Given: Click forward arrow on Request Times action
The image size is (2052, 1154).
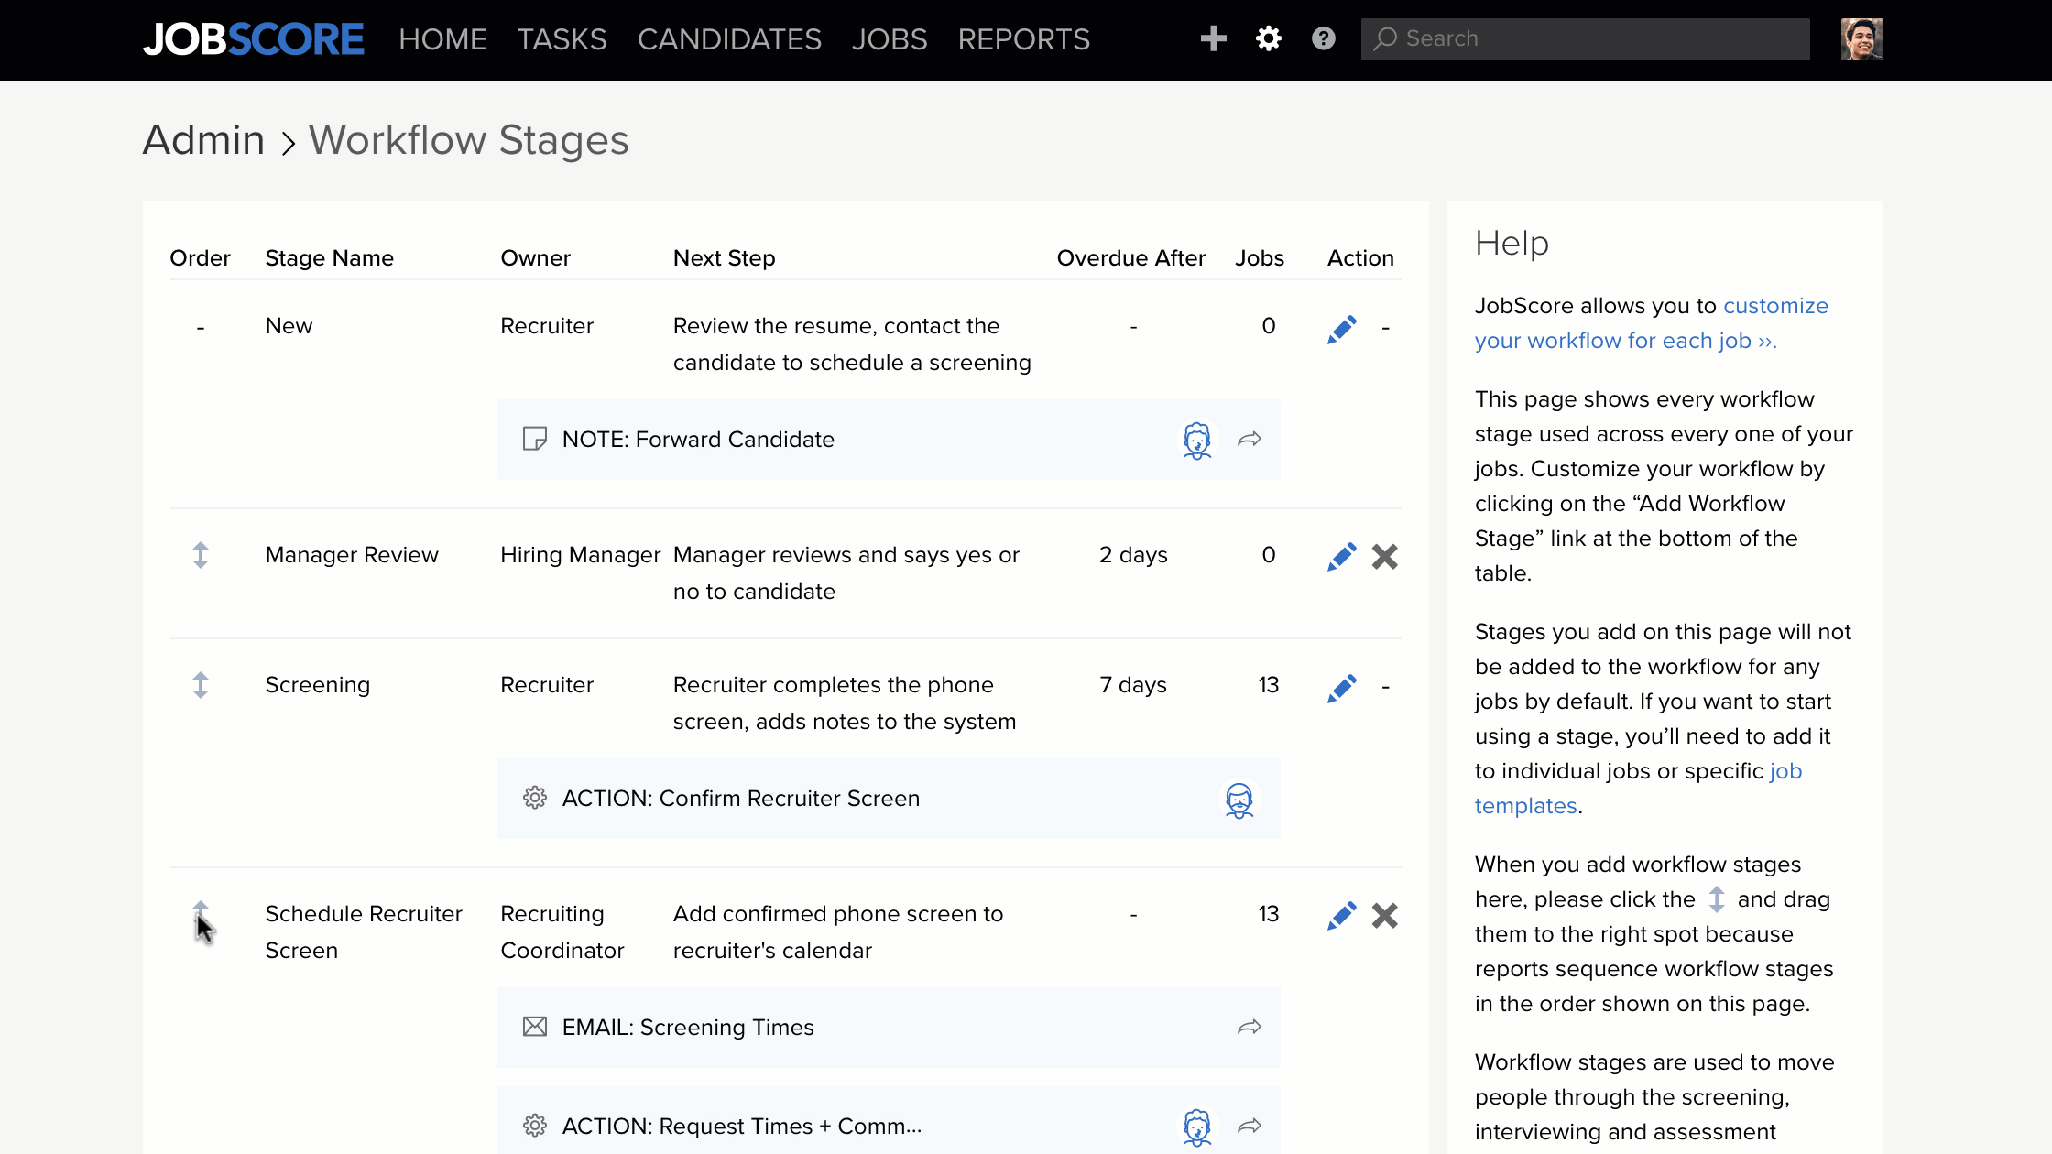Looking at the screenshot, I should click(x=1250, y=1127).
